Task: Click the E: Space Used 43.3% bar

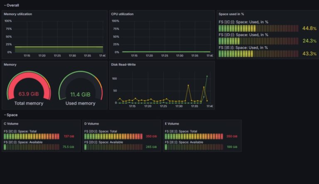Action: pyautogui.click(x=258, y=54)
